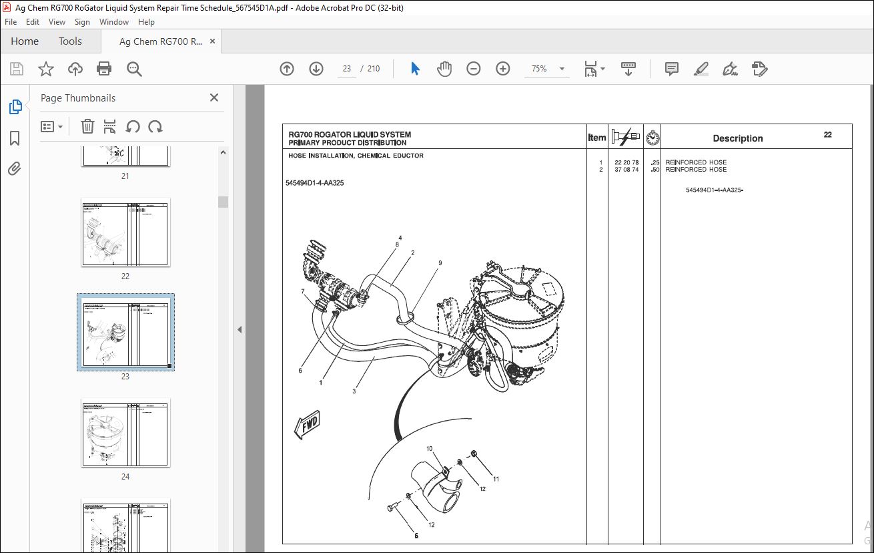
Task: Open the View menu
Action: pos(57,22)
